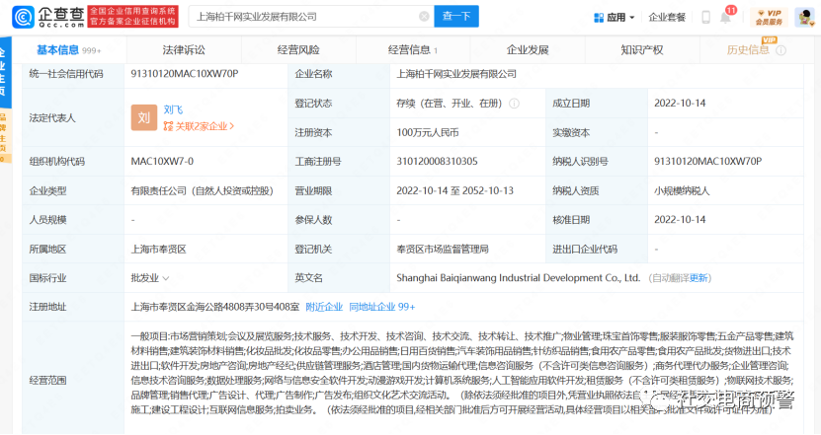
Task: Switch to the 历史信息 tab
Action: pyautogui.click(x=748, y=50)
